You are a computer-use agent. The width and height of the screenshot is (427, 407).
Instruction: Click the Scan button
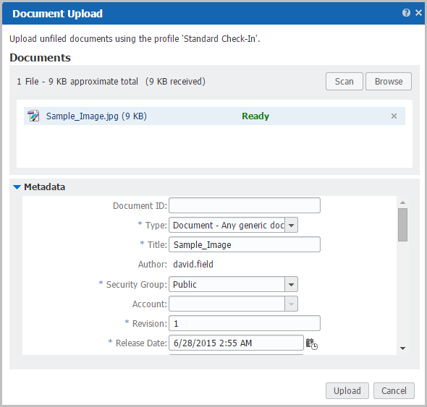[344, 82]
